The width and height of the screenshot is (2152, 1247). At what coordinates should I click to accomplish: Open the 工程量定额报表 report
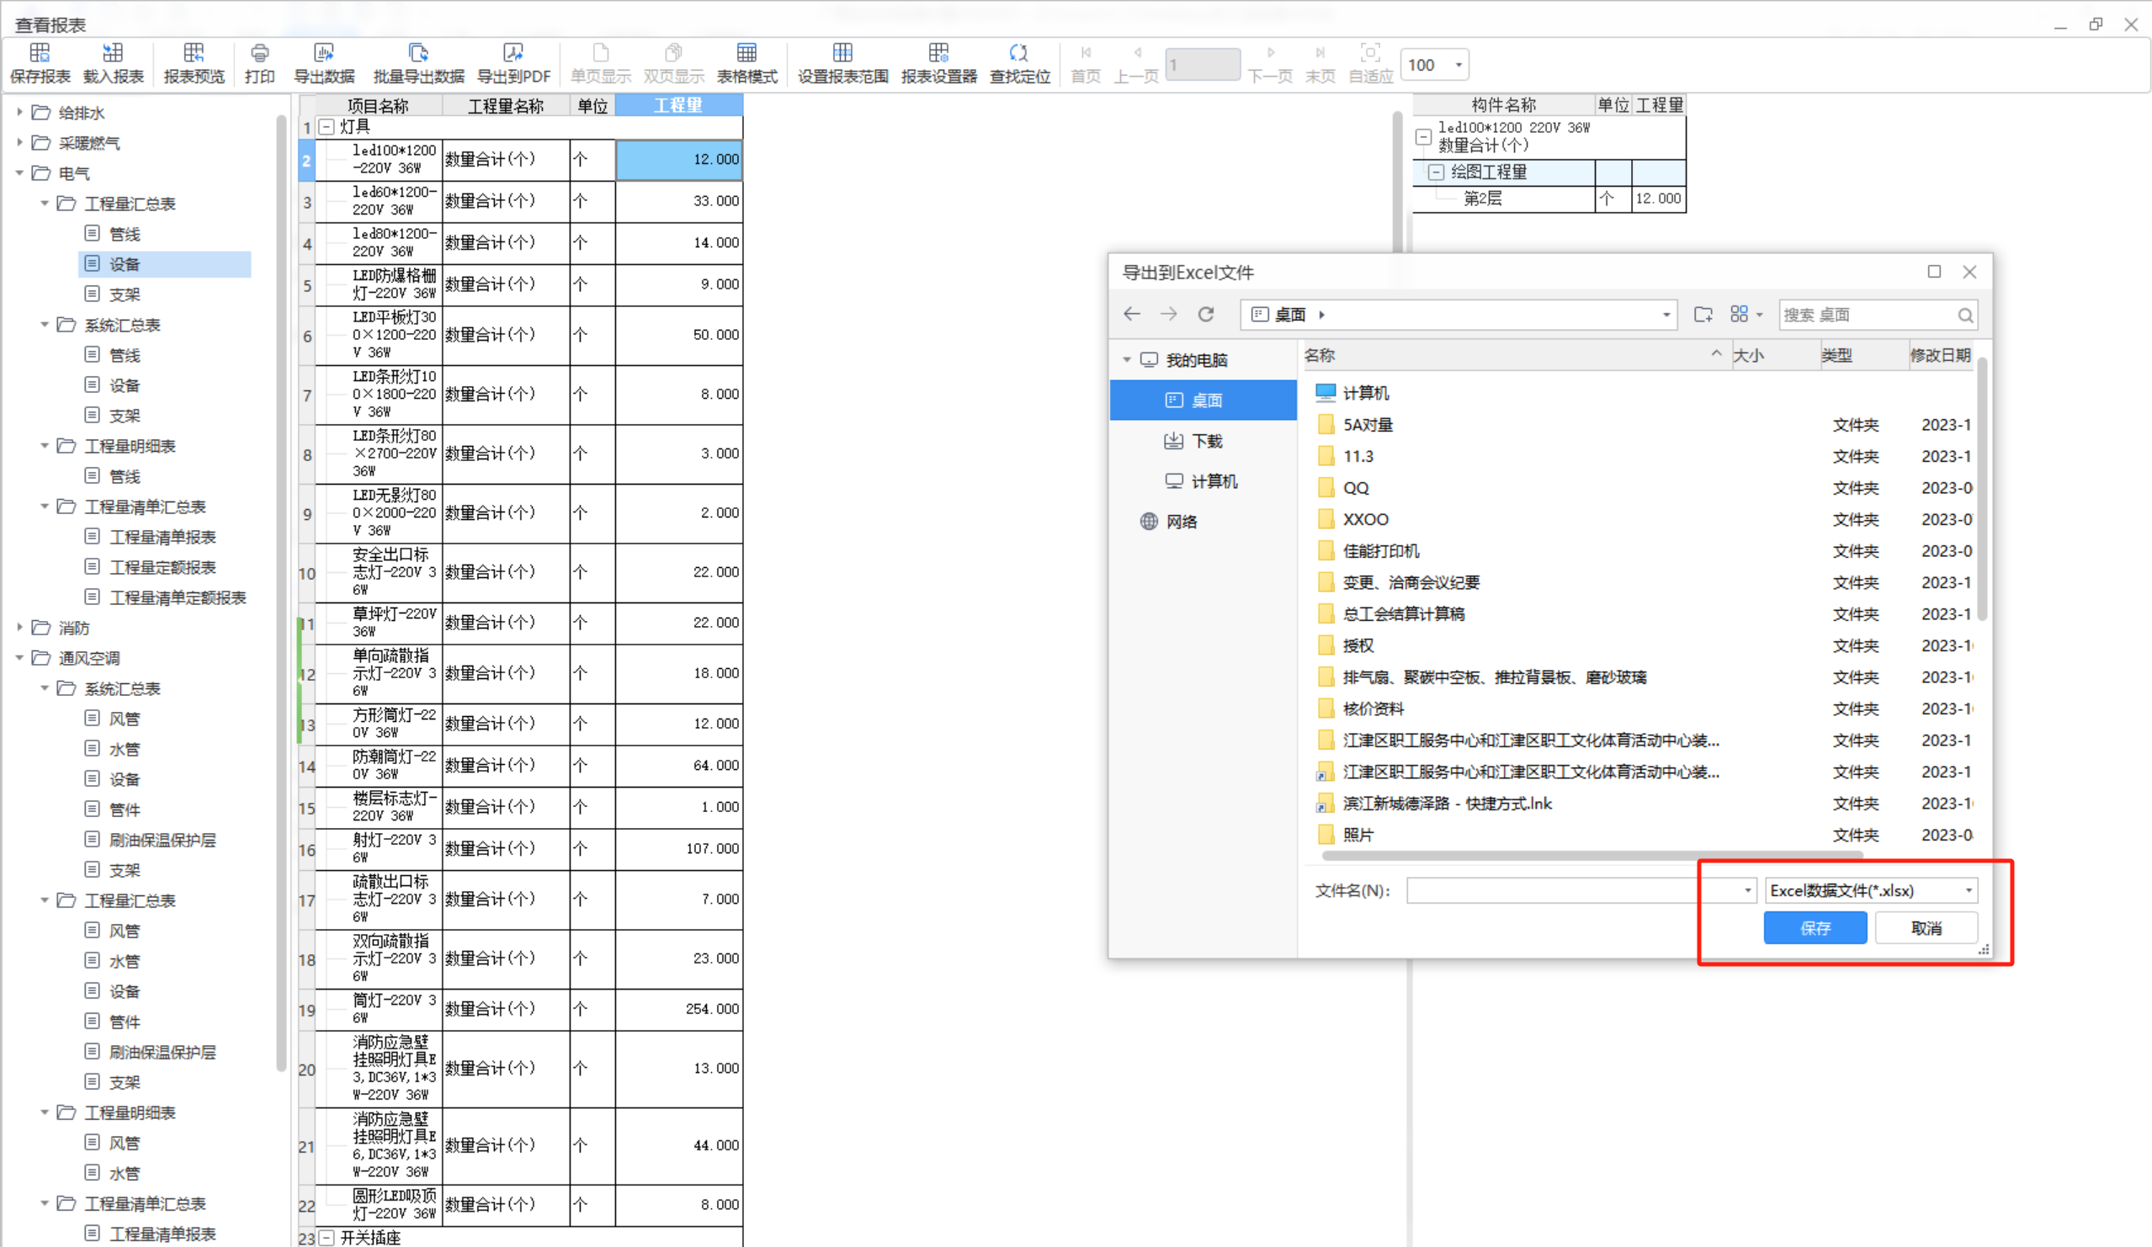pyautogui.click(x=162, y=568)
